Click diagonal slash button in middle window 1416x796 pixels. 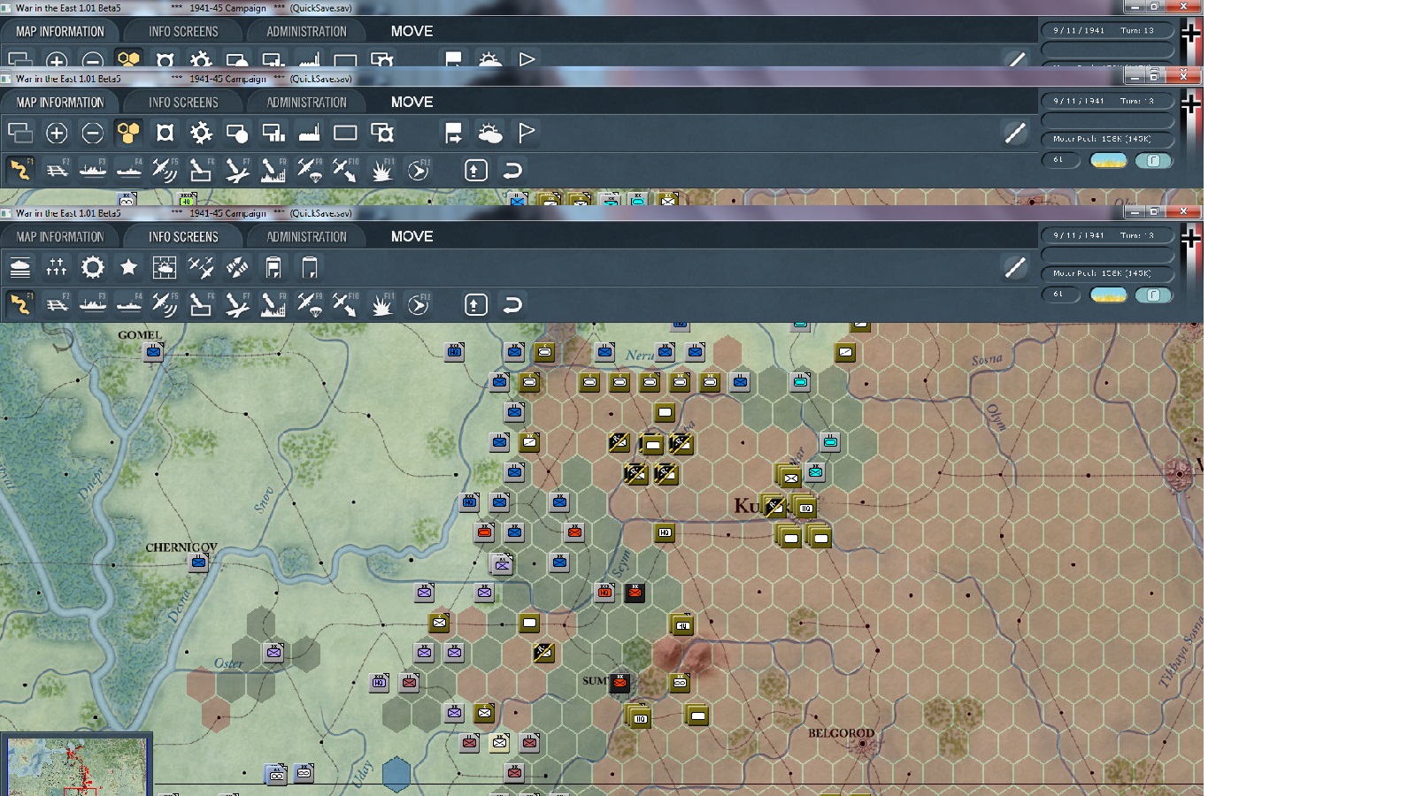[1015, 133]
